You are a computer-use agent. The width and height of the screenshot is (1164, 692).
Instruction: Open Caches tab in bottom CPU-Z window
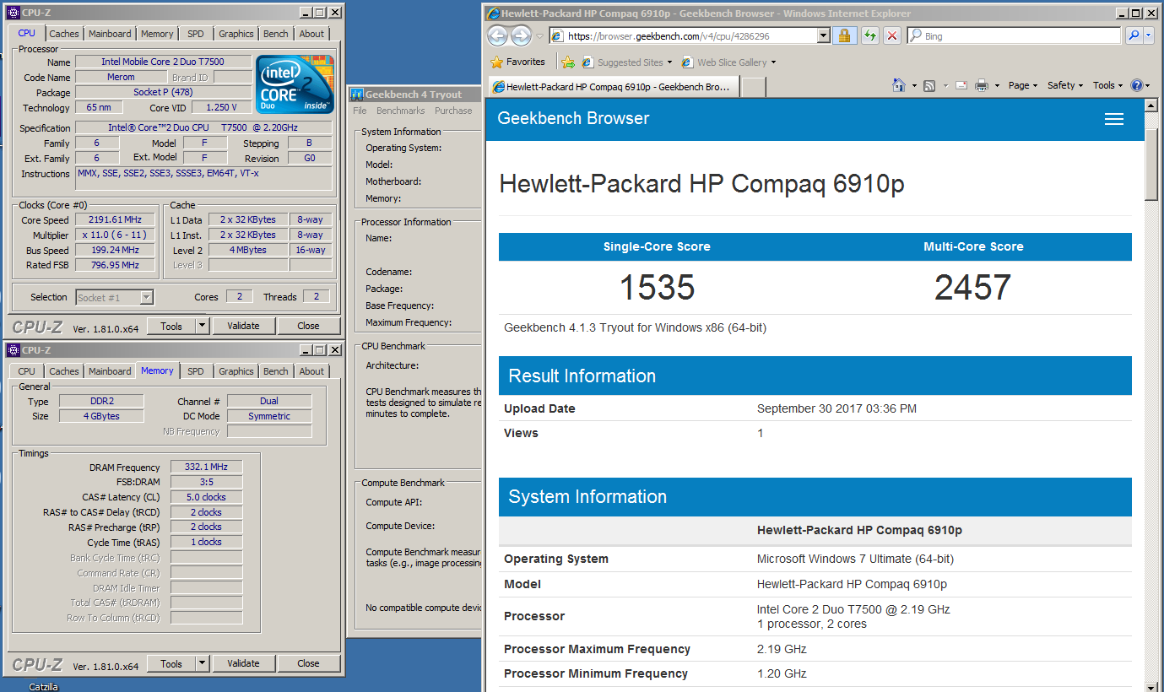pos(63,371)
